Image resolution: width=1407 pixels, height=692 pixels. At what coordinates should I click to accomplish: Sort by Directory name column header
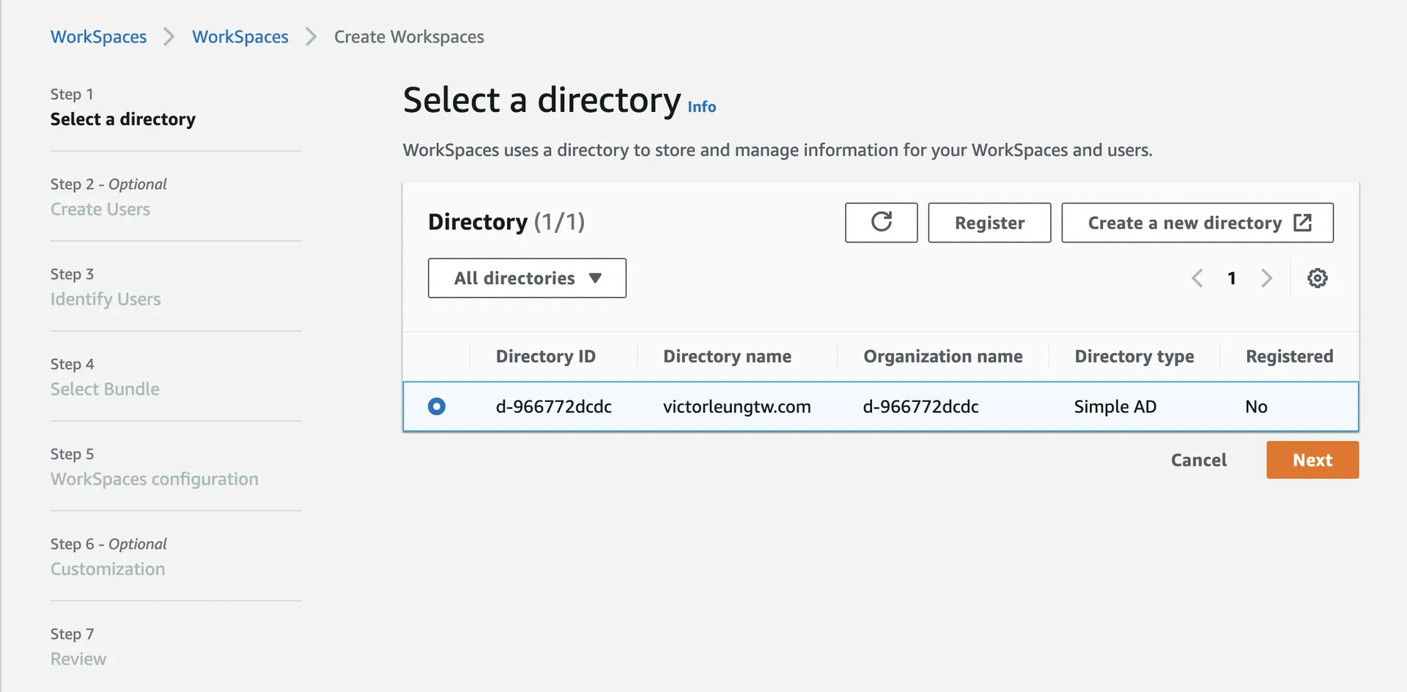point(727,357)
